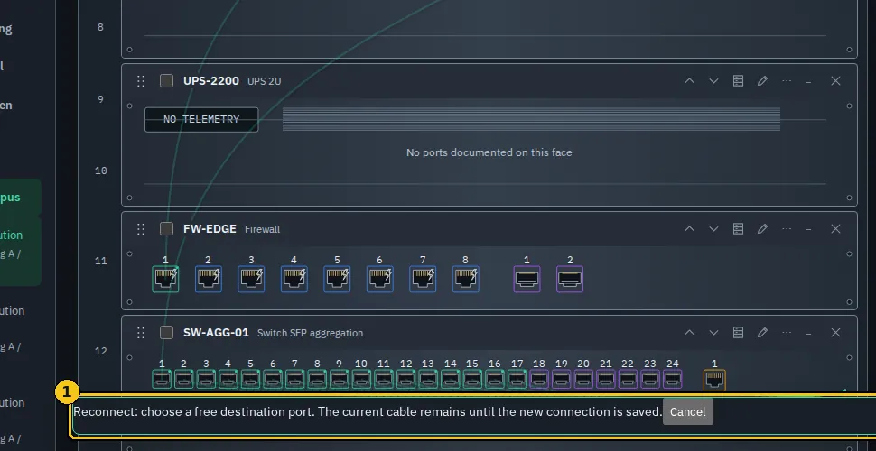This screenshot has height=451, width=876.
Task: Tick the FW-EDGE device checkbox
Action: click(166, 229)
